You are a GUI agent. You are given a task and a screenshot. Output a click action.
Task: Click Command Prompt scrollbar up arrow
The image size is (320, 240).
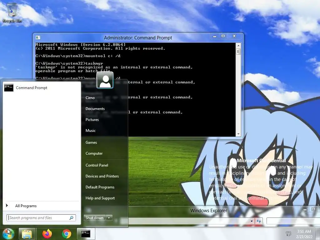click(238, 46)
